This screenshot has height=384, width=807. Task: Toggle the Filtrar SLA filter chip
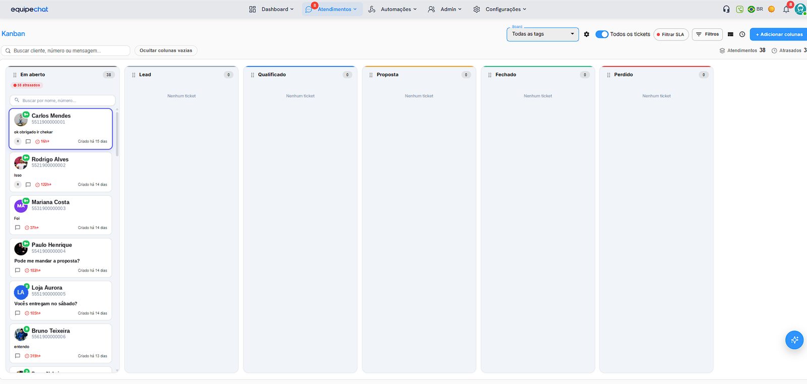pos(671,34)
